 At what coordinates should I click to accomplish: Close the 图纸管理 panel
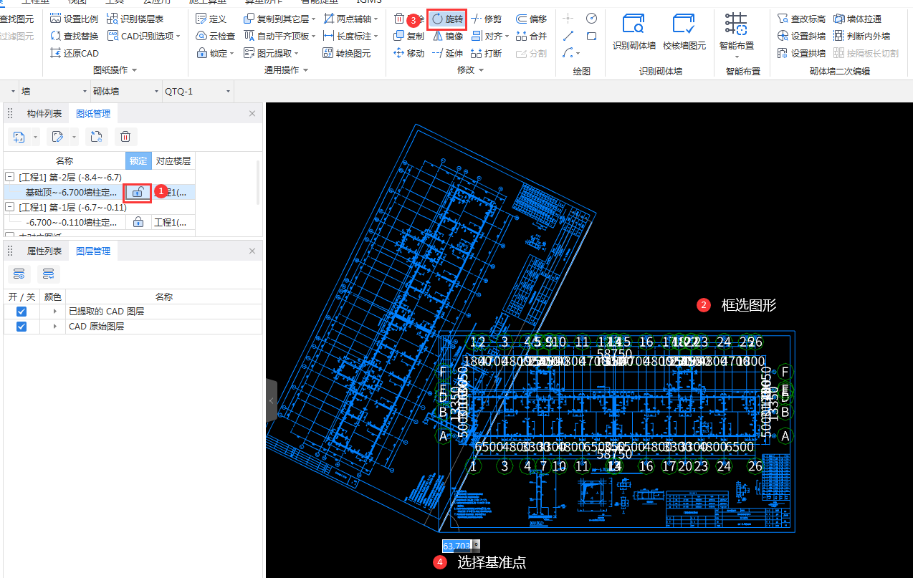click(x=252, y=113)
